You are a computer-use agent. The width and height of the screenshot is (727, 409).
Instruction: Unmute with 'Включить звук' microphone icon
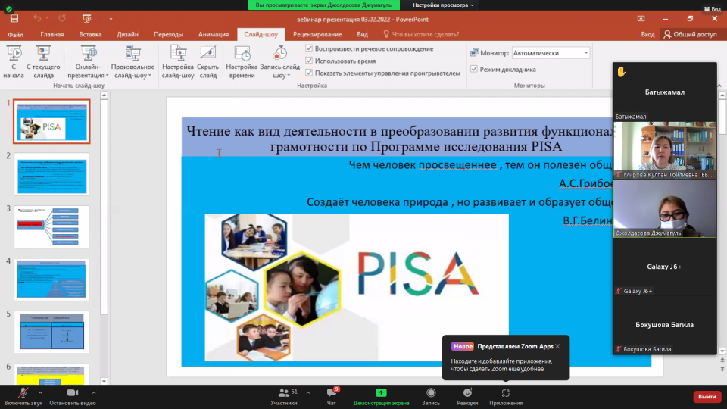[x=23, y=397]
